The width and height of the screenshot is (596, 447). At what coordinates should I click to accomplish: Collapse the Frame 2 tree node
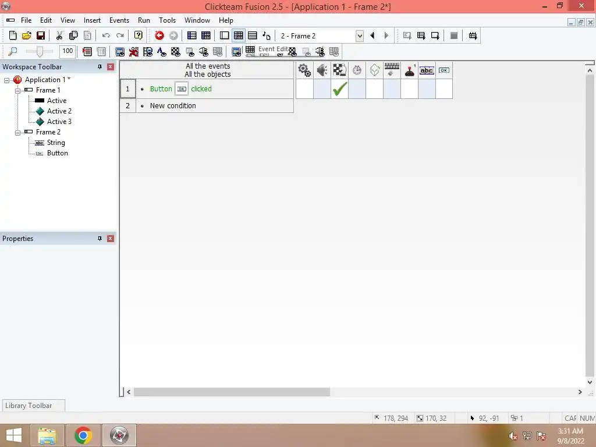[x=17, y=133]
